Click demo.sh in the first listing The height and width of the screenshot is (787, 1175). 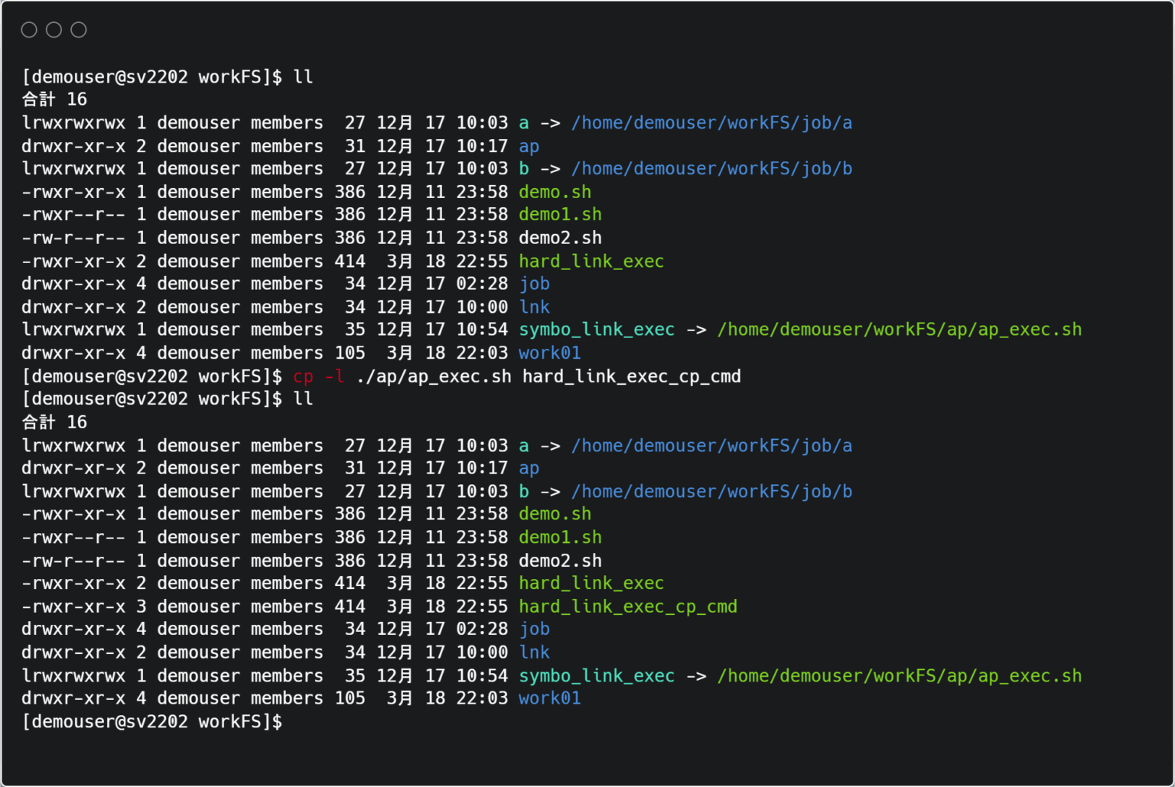(x=555, y=192)
